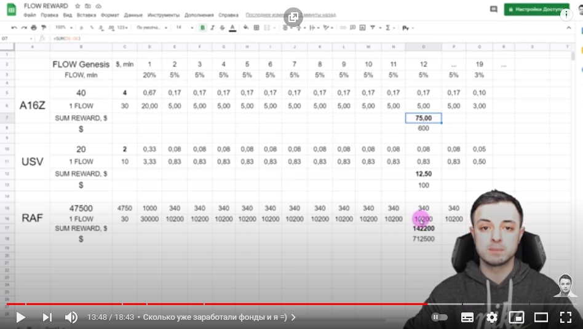Open text rotation dropdown
The height and width of the screenshot is (329, 583).
[x=328, y=28]
